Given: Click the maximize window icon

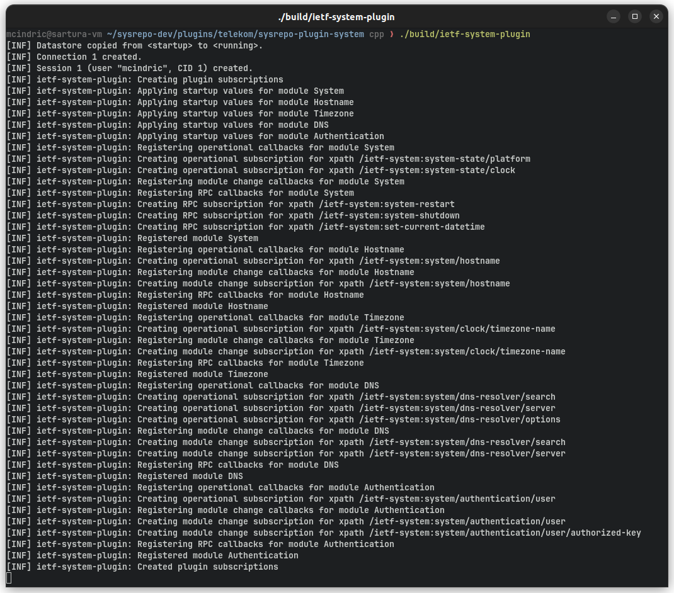Looking at the screenshot, I should click(x=634, y=16).
